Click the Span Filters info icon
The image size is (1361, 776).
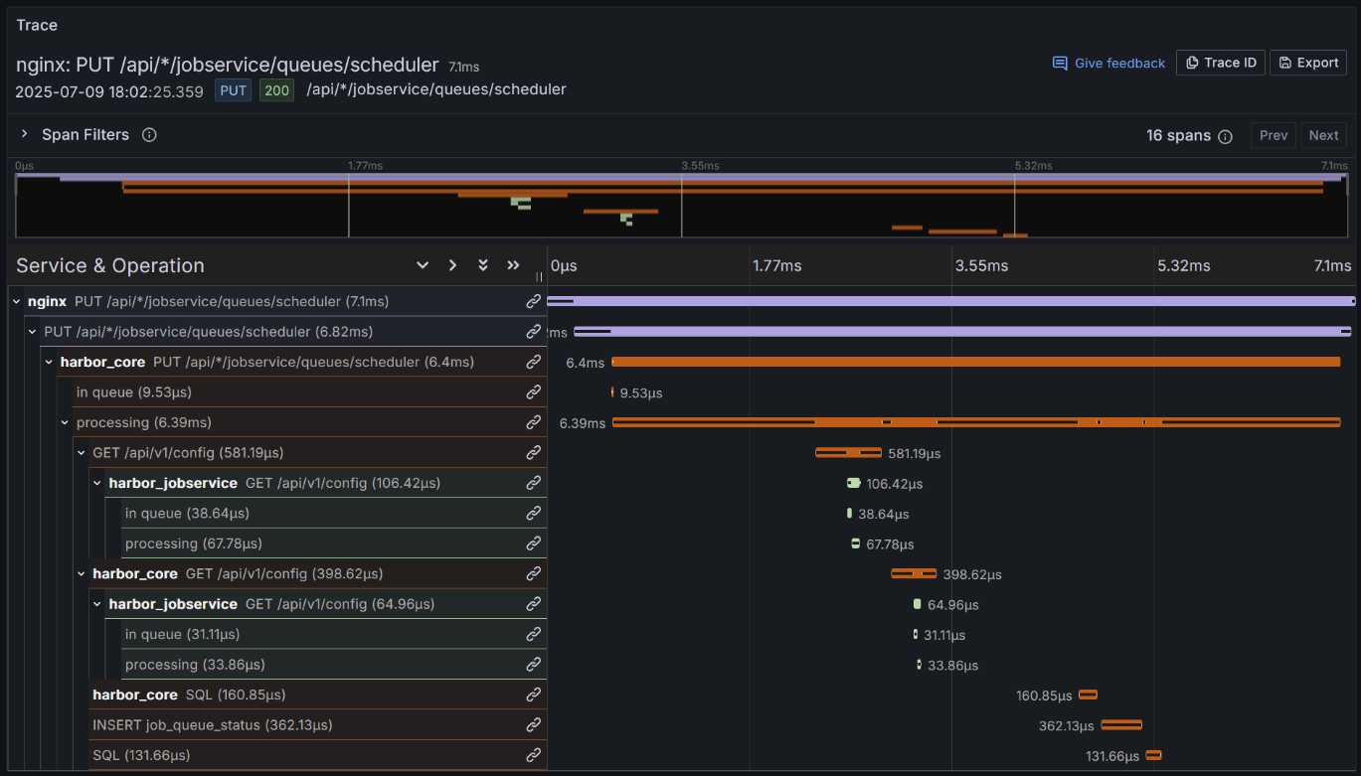pos(149,135)
